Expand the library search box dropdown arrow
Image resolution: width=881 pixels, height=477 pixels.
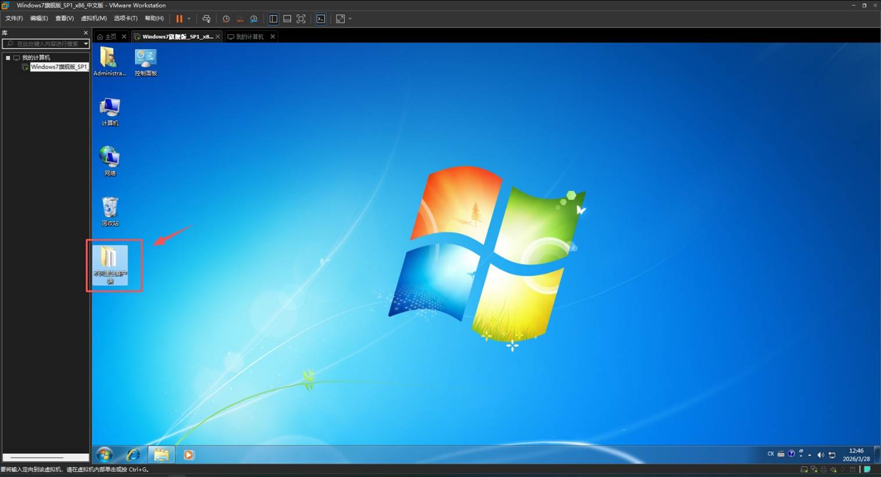click(x=85, y=44)
